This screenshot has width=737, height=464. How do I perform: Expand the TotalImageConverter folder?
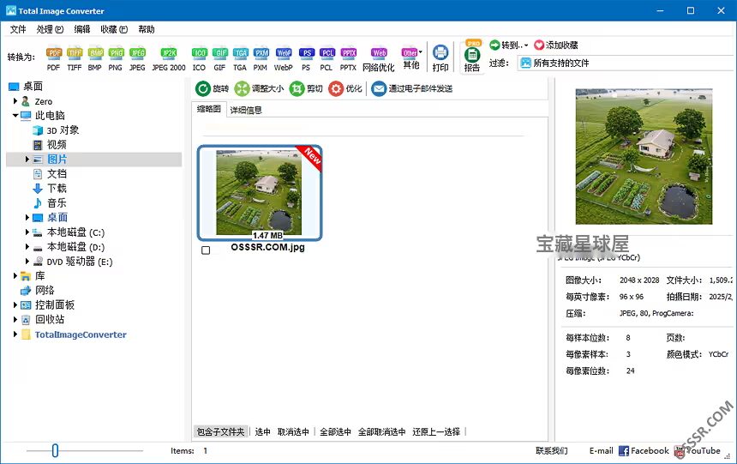tap(15, 334)
